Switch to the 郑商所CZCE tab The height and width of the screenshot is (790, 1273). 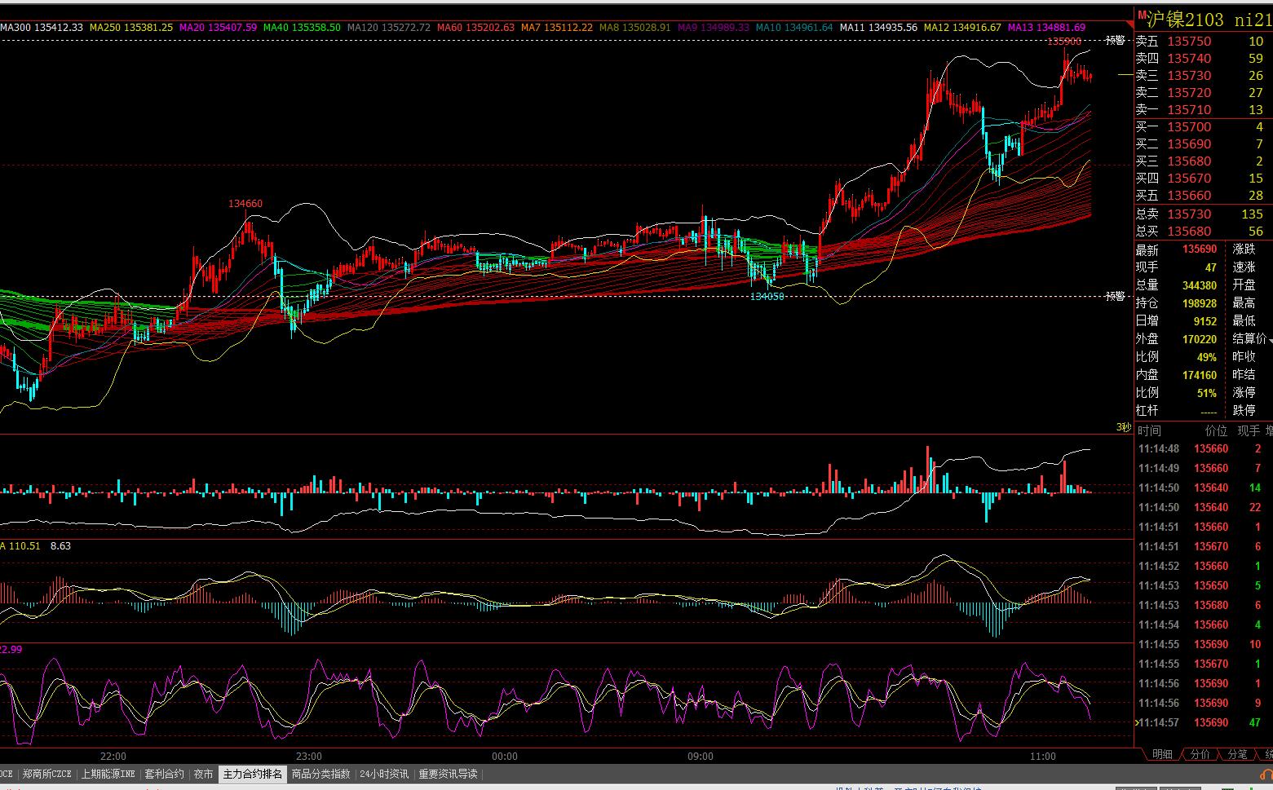[46, 774]
